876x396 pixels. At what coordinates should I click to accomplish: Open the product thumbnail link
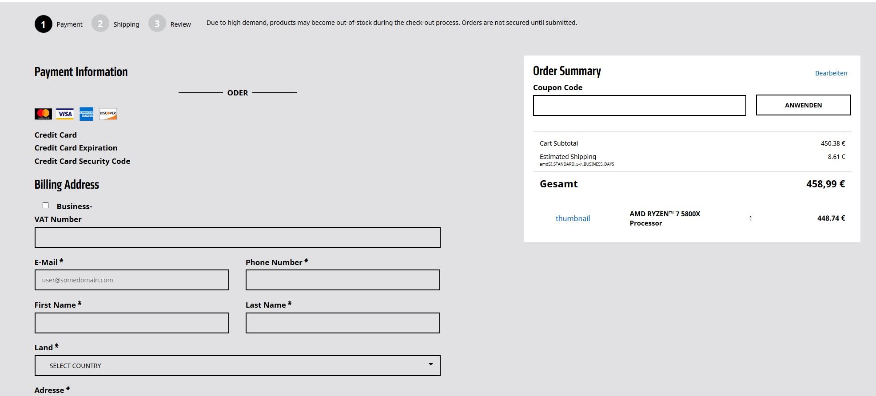[573, 218]
